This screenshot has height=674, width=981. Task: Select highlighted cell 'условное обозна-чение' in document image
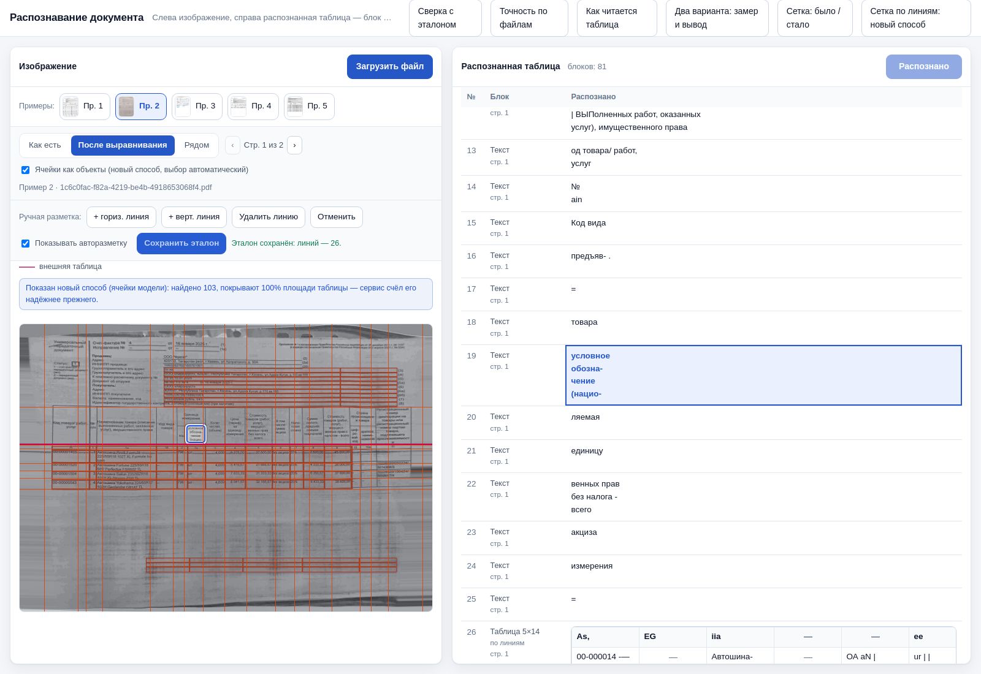tap(196, 434)
